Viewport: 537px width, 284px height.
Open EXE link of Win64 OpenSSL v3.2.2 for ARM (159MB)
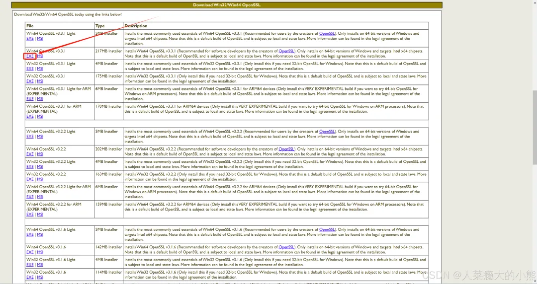click(x=30, y=214)
